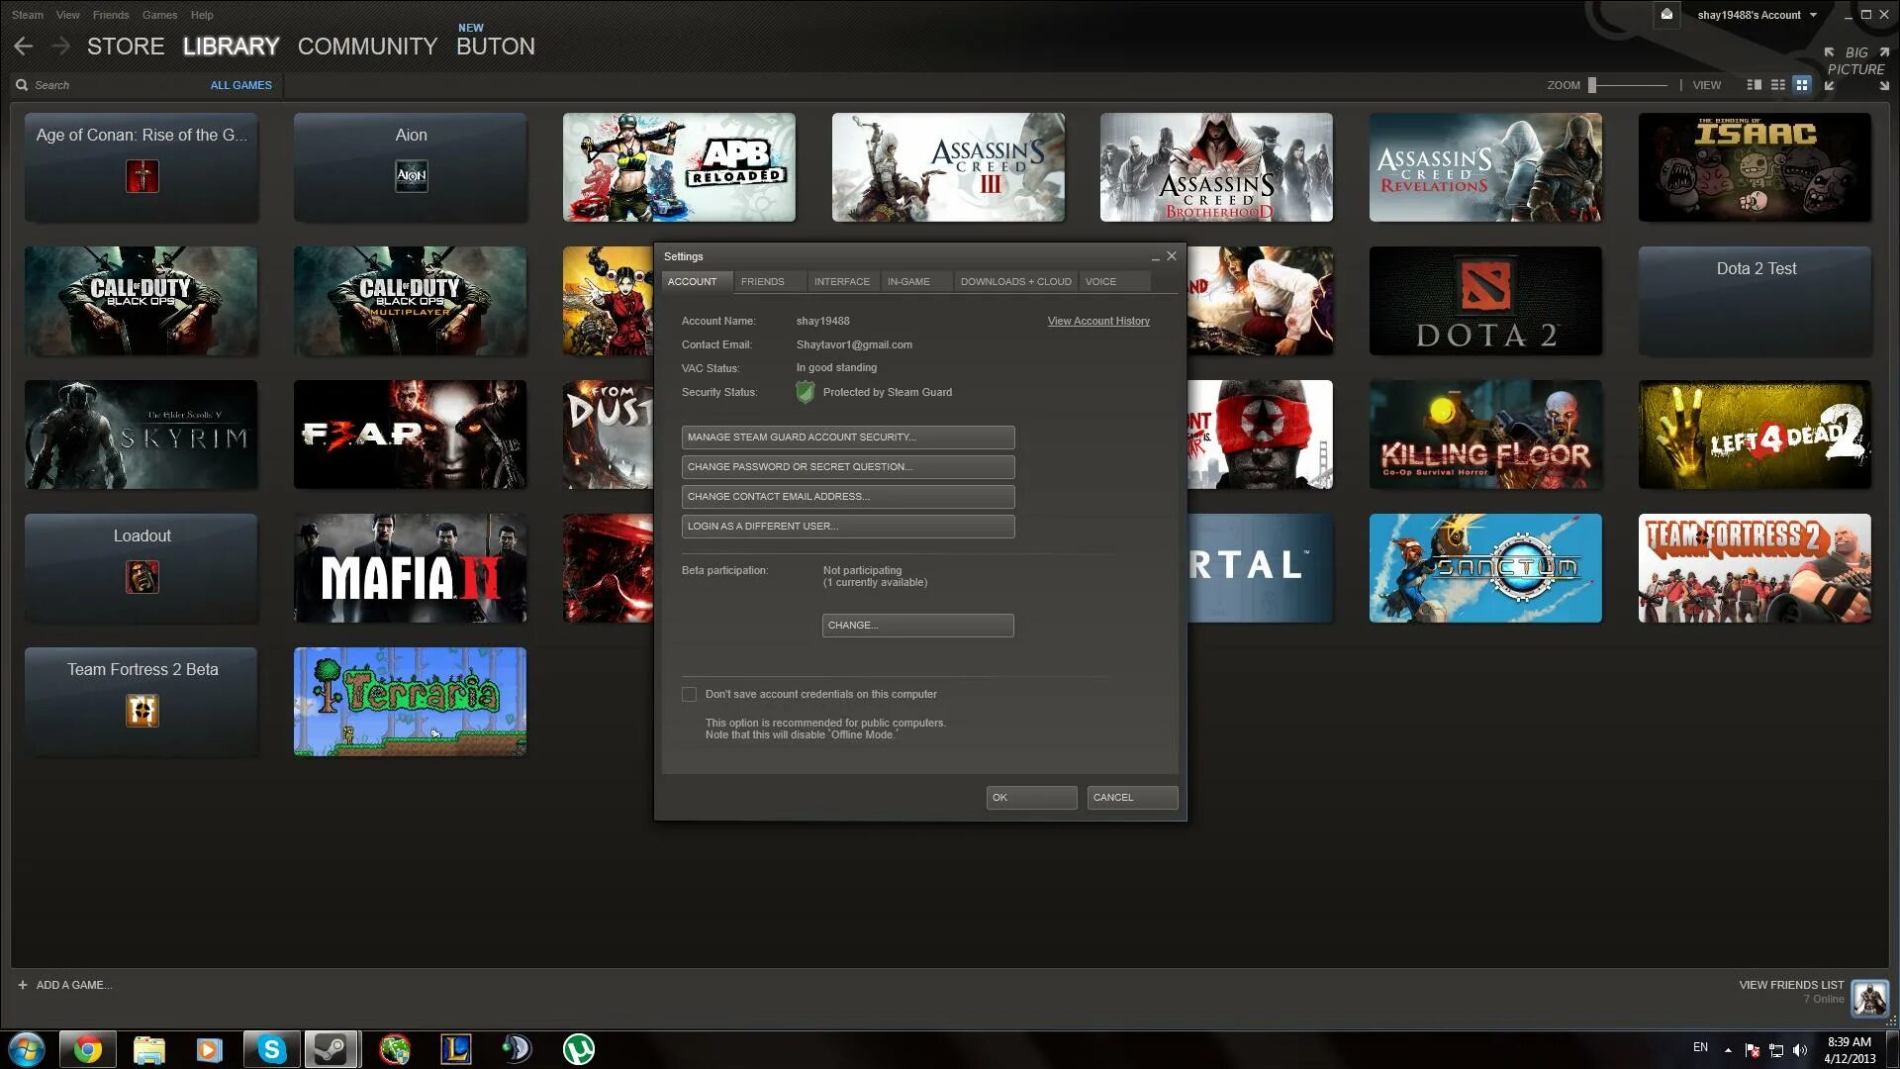Switch library to grid view icon
This screenshot has height=1069, width=1900.
1802,85
